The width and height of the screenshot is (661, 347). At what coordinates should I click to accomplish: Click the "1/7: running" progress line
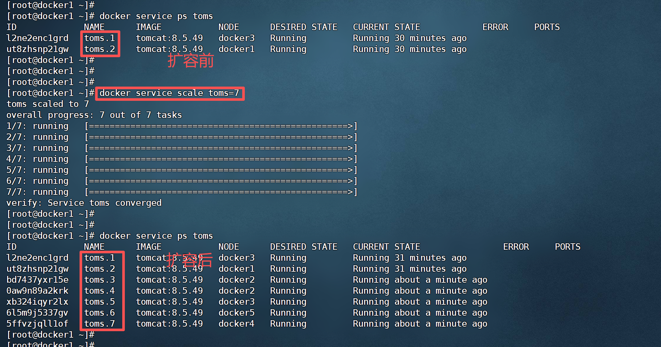pos(182,126)
